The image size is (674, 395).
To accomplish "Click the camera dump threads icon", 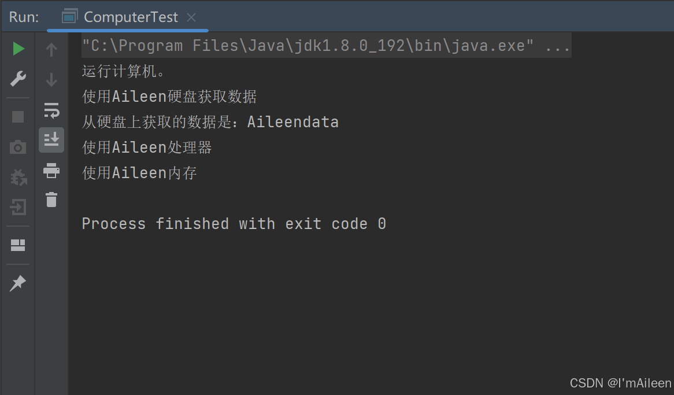I will tap(17, 147).
